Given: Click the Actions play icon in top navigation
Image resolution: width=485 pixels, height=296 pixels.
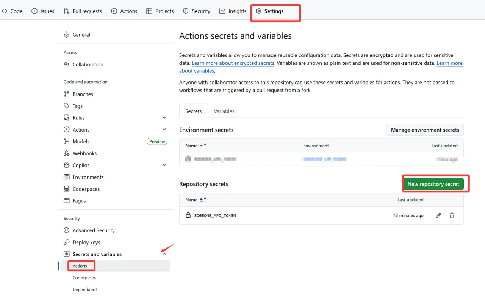Looking at the screenshot, I should [114, 11].
